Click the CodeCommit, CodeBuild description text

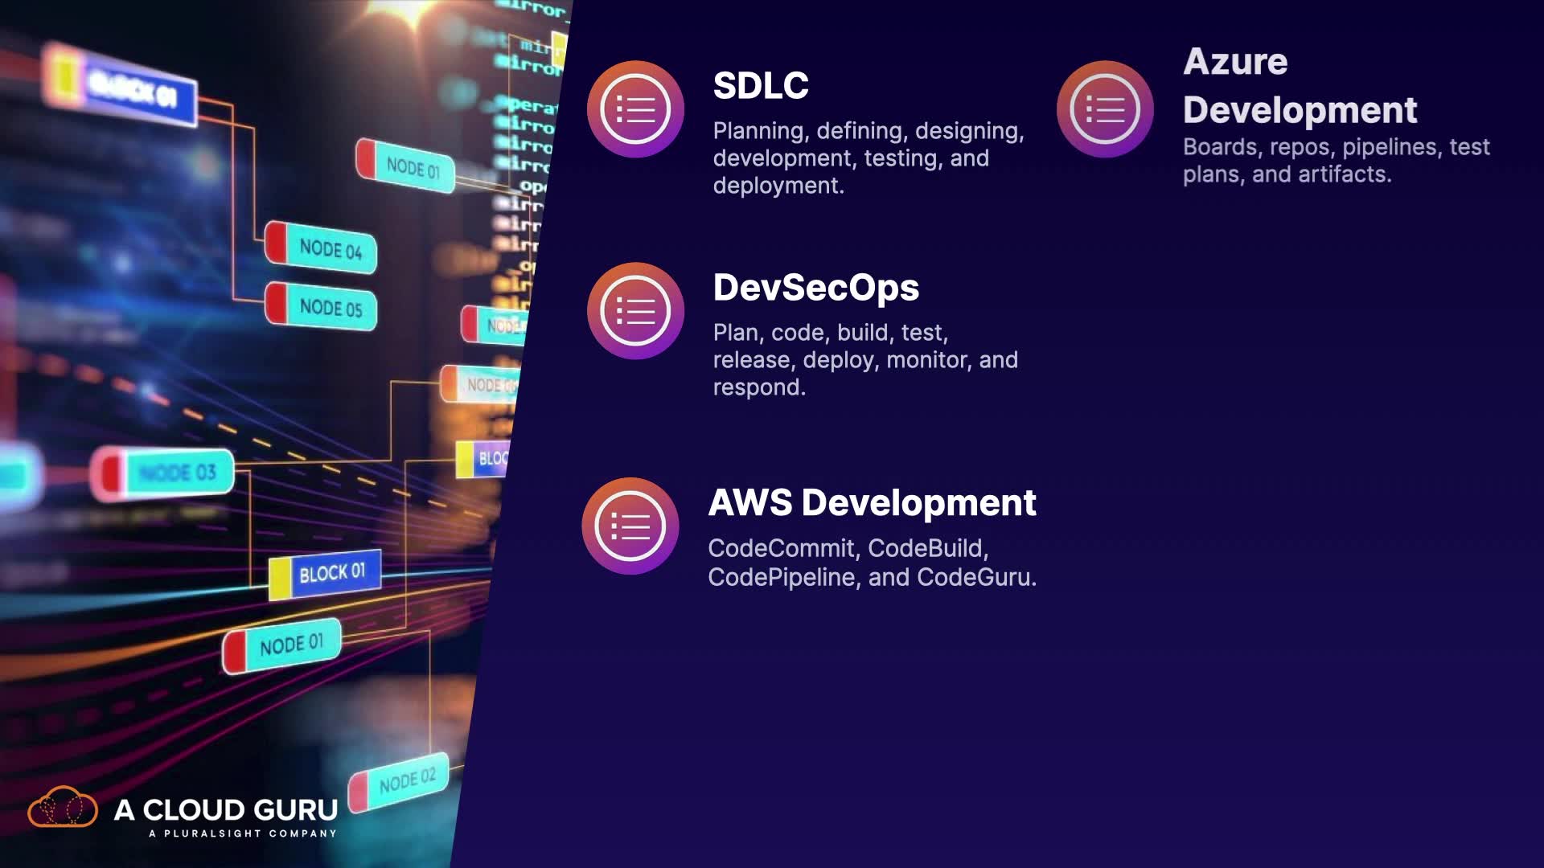871,563
